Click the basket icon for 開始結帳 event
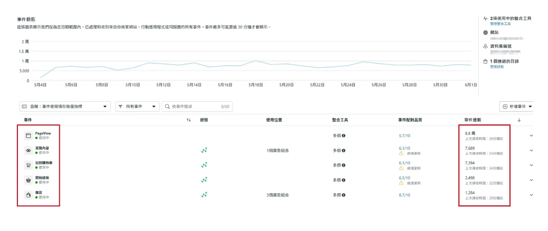The width and height of the screenshot is (548, 231). coord(28,180)
